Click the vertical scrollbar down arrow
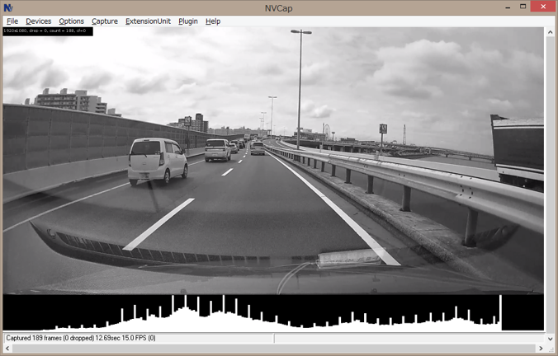The width and height of the screenshot is (558, 356). tap(550, 338)
